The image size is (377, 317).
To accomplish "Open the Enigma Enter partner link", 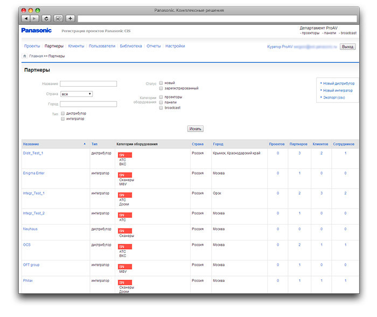I will click(33, 173).
